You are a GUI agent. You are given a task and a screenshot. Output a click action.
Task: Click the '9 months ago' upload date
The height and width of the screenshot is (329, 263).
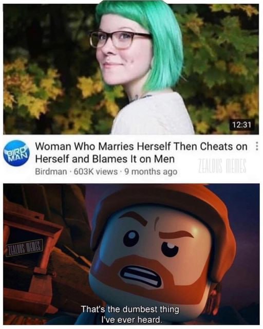151,172
